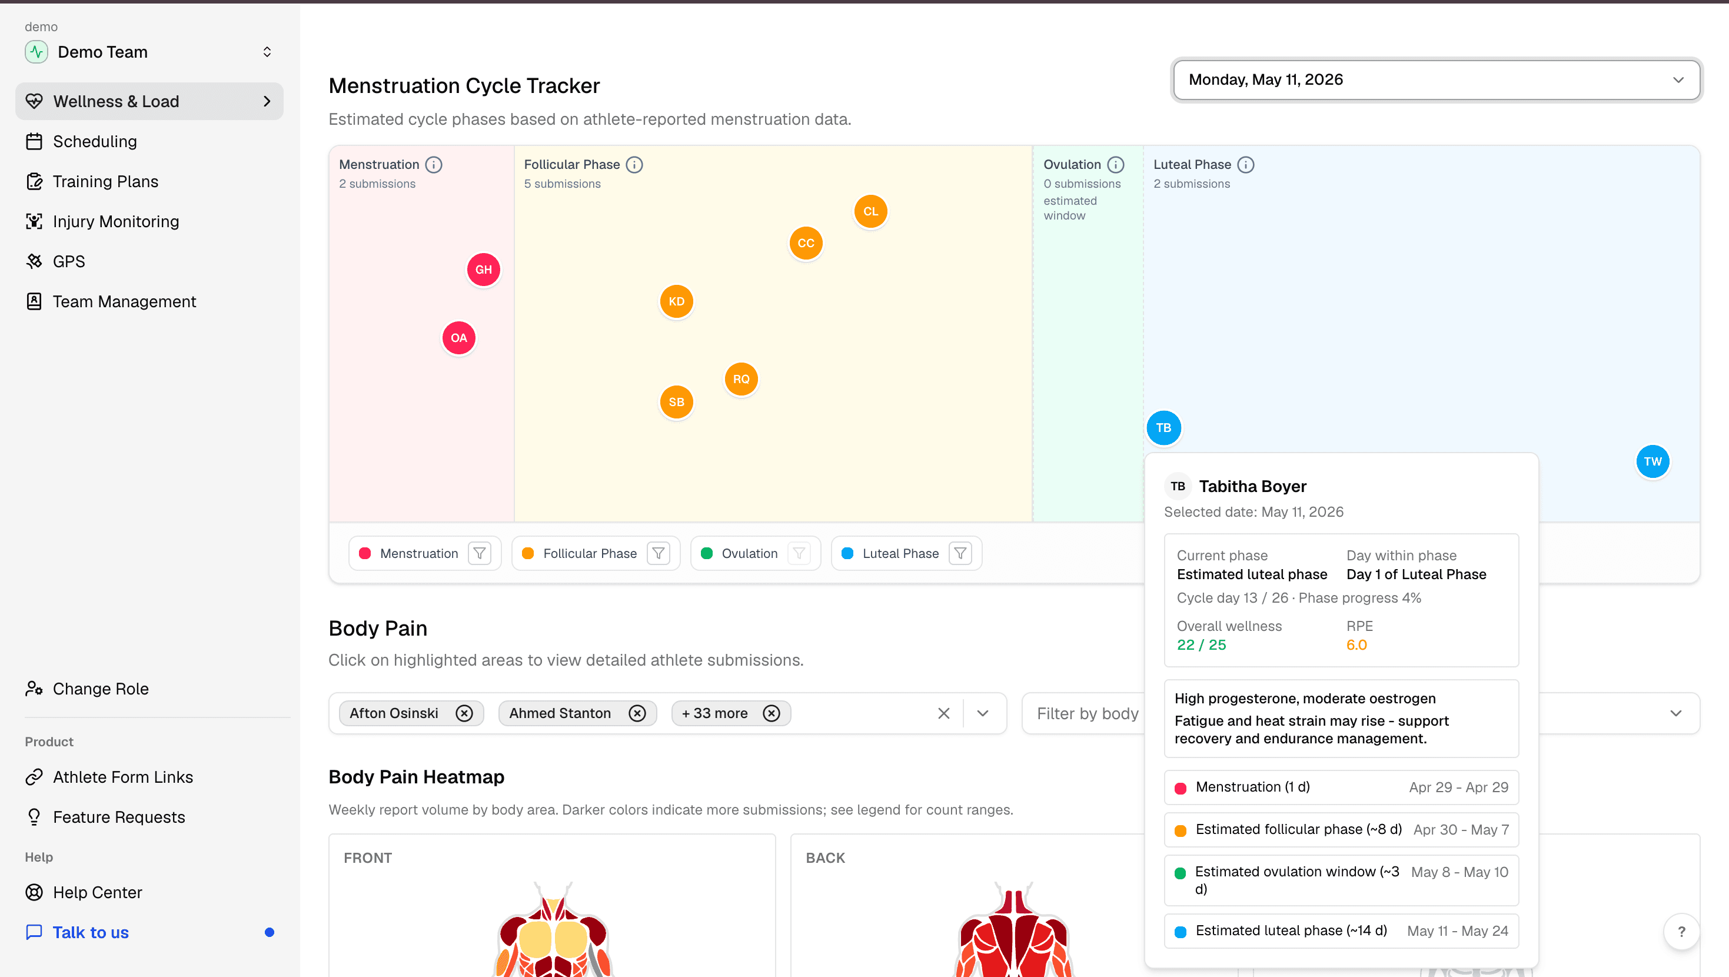Remove Ahmed Stanton from athlete filter
Screen dimensions: 1729x977
[638, 713]
